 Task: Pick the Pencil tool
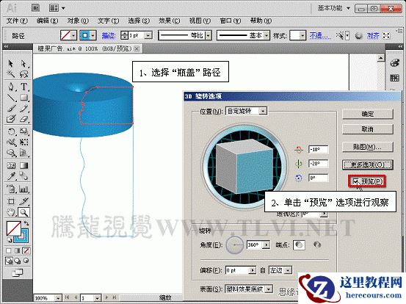23,109
